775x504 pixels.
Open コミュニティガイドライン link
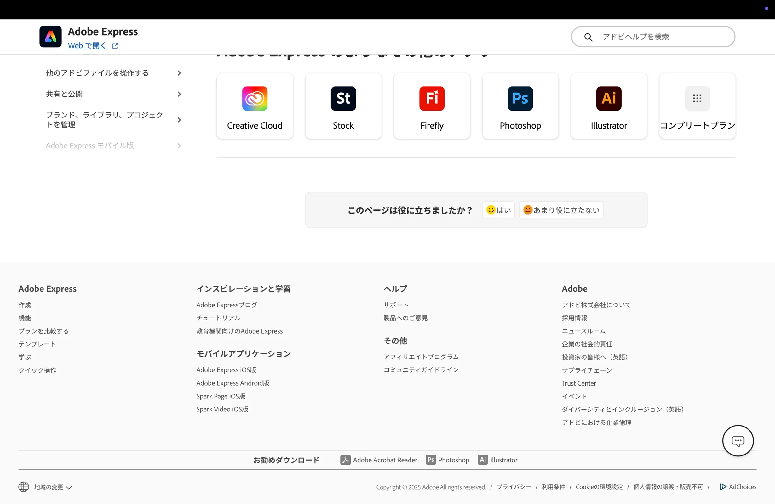[421, 370]
